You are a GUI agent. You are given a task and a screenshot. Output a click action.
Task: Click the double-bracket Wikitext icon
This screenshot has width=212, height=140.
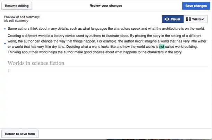[x=188, y=19]
